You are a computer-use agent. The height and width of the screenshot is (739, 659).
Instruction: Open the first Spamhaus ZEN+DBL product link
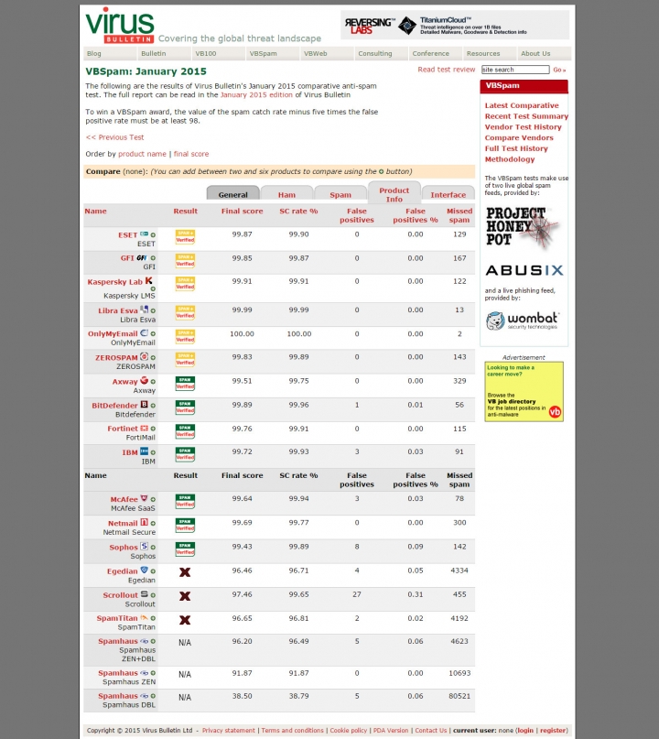(x=118, y=641)
